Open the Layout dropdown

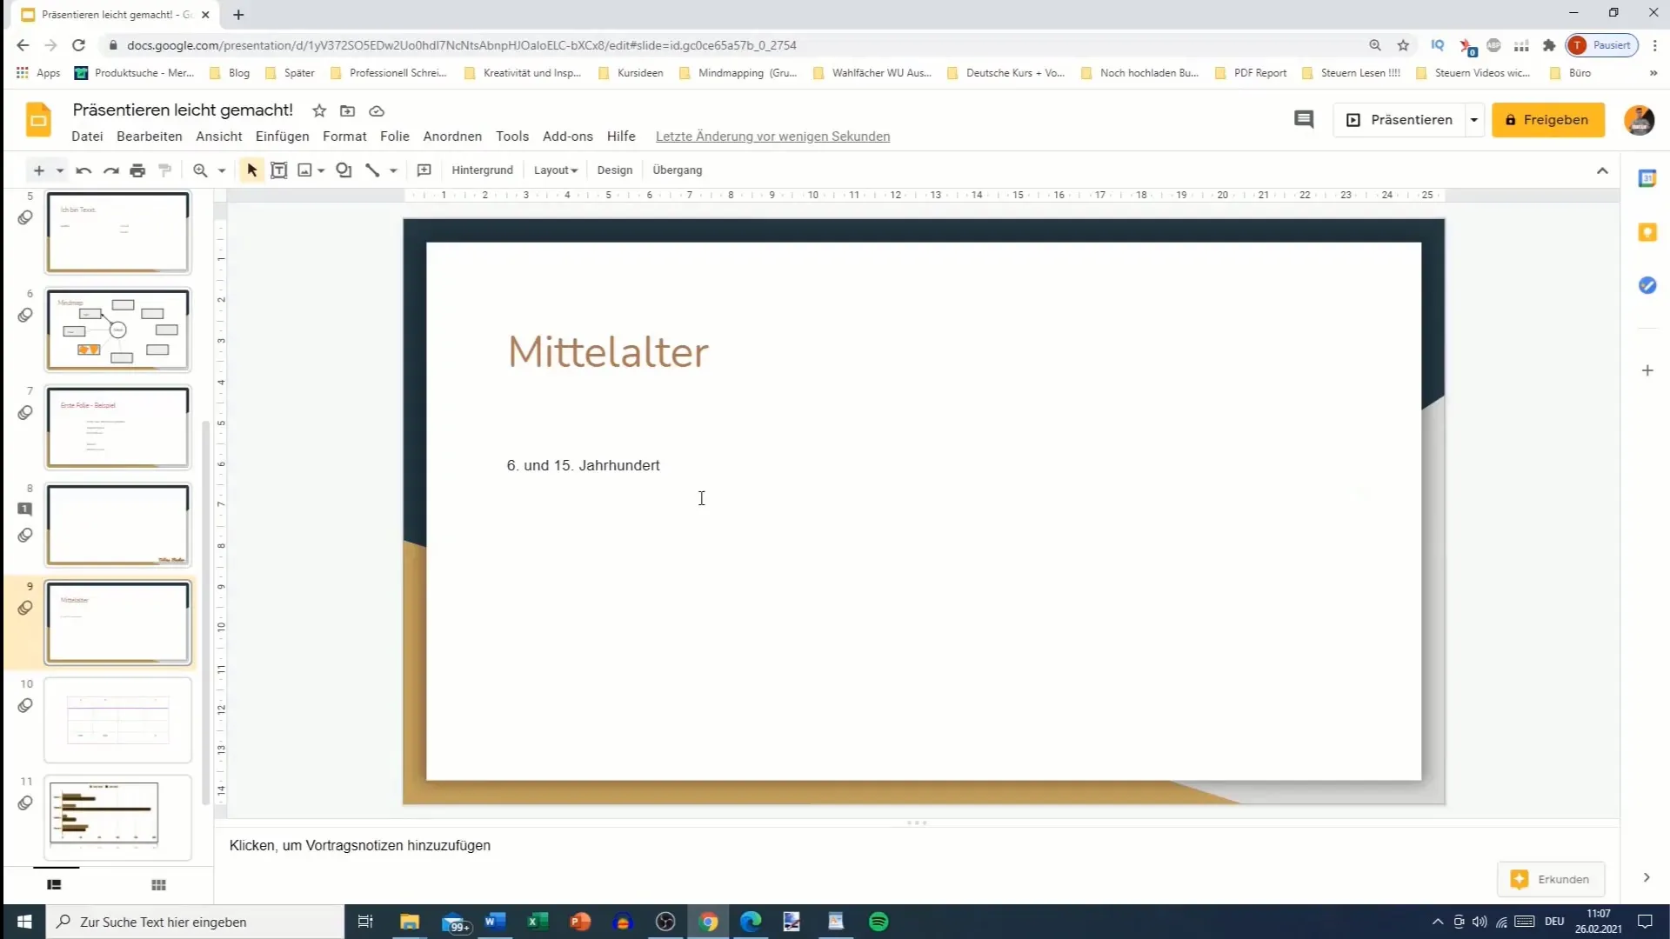[x=556, y=170]
